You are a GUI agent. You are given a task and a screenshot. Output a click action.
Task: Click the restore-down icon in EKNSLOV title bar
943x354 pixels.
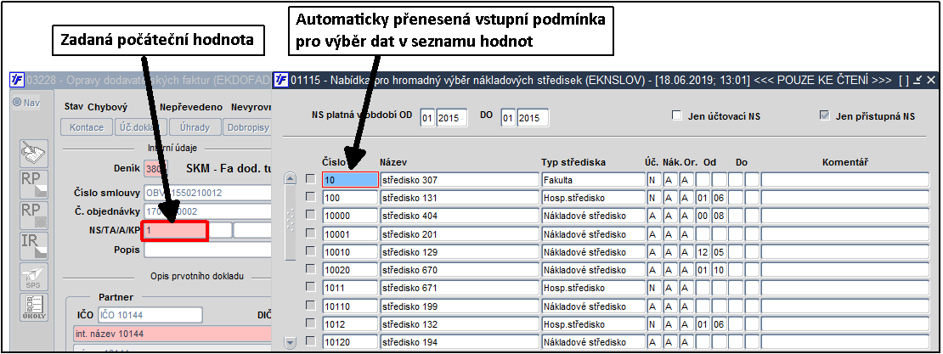(x=918, y=80)
